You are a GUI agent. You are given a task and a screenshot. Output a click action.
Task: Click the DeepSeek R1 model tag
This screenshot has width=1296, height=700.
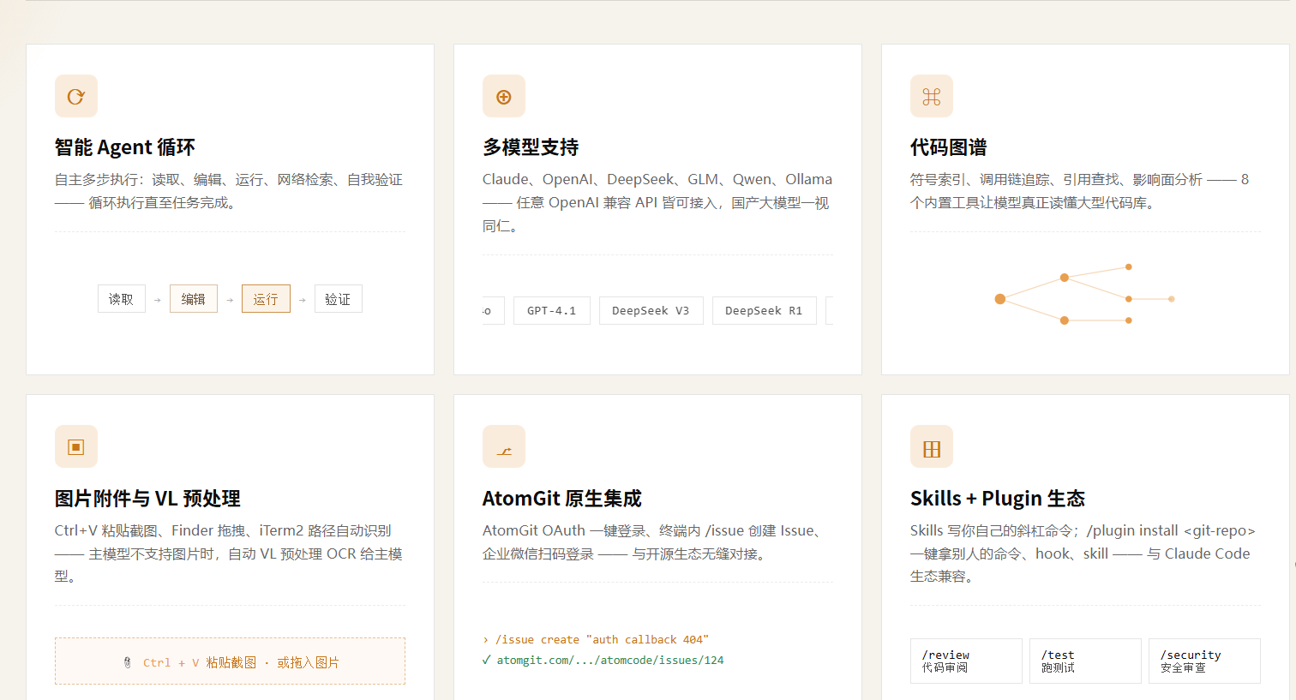(764, 310)
